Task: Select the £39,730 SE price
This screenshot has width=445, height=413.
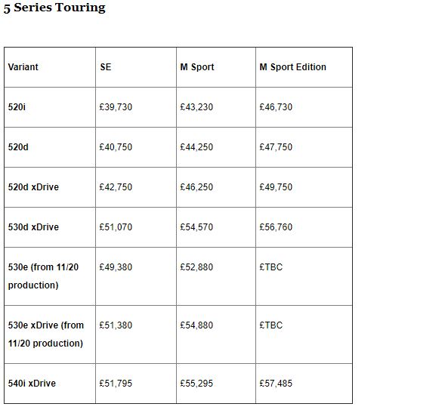Action: pyautogui.click(x=116, y=107)
